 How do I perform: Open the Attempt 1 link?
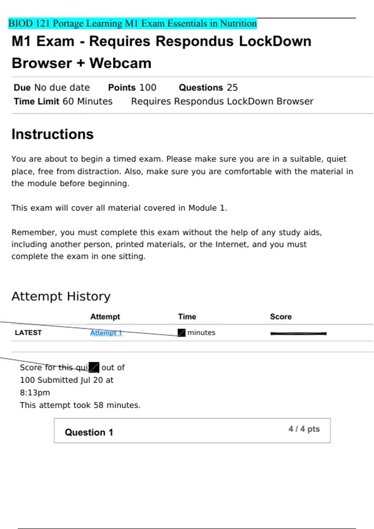coord(106,333)
